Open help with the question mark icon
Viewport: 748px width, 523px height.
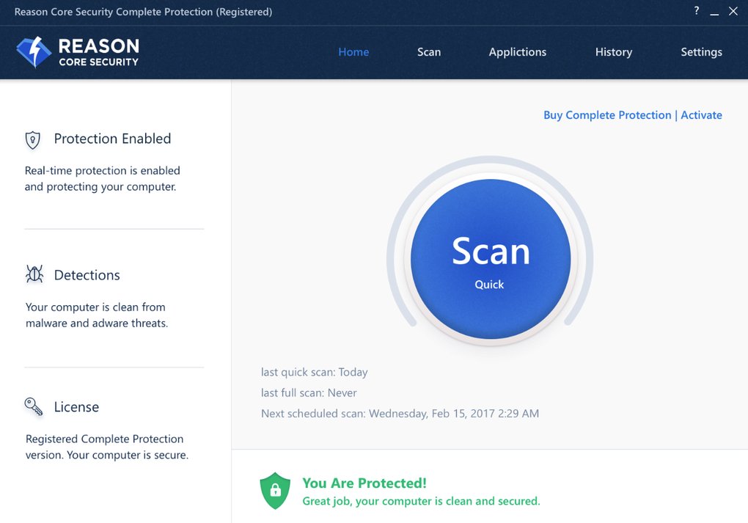(x=697, y=10)
